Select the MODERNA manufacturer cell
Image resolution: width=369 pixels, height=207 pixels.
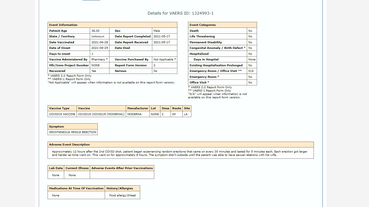pyautogui.click(x=138, y=114)
